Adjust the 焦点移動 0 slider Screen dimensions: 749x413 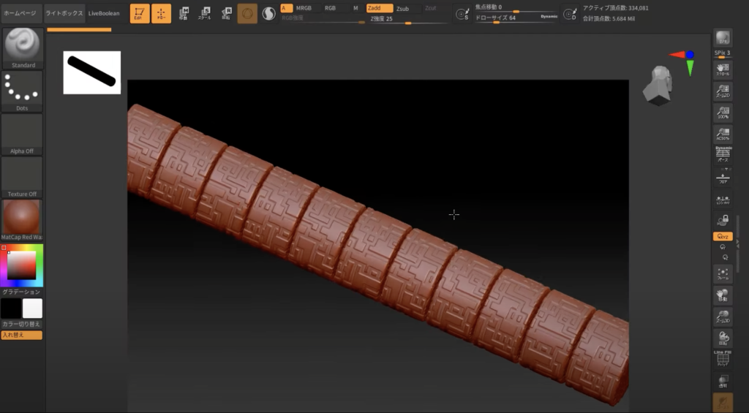pyautogui.click(x=516, y=7)
